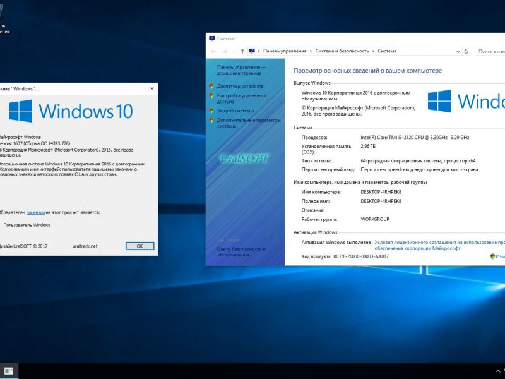This screenshot has height=379, width=505.
Task: Open the Условия лицензионного соглашения link
Action: 439,245
